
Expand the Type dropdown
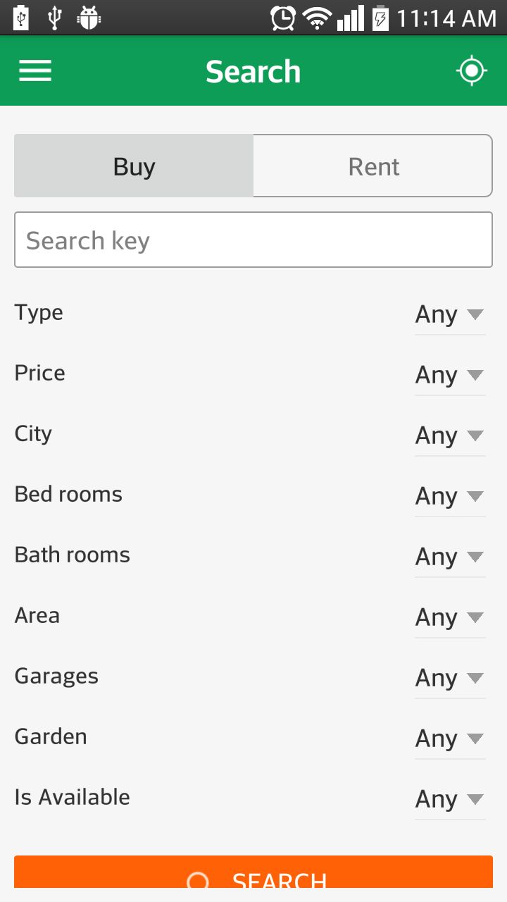pyautogui.click(x=449, y=314)
